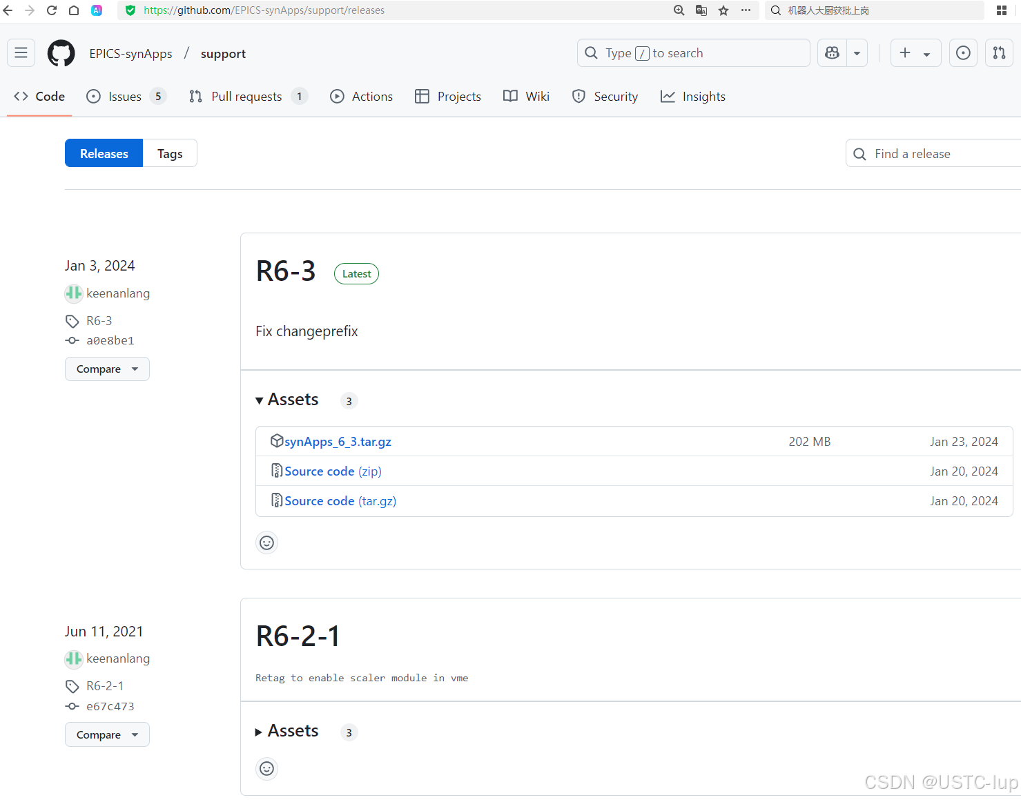Viewport: 1021px width, 800px height.
Task: Select the Tags button
Action: (x=170, y=153)
